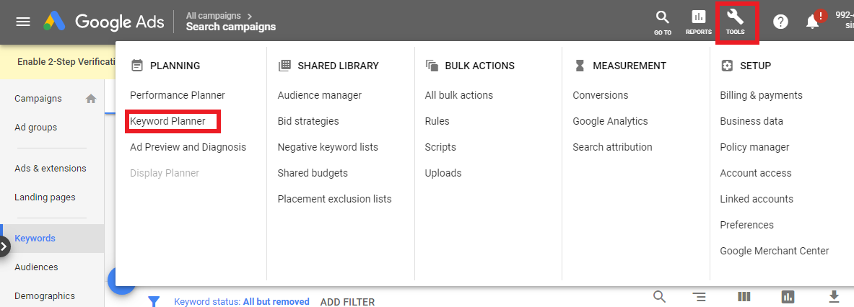This screenshot has width=854, height=307.
Task: Click the Planning section header
Action: point(175,66)
